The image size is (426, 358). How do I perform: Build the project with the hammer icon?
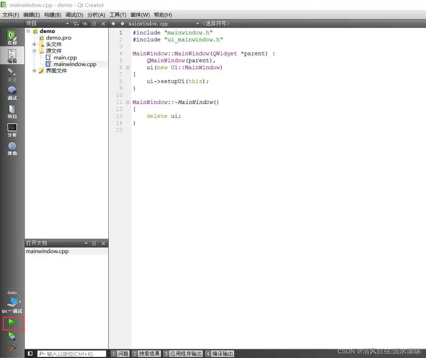(x=12, y=349)
